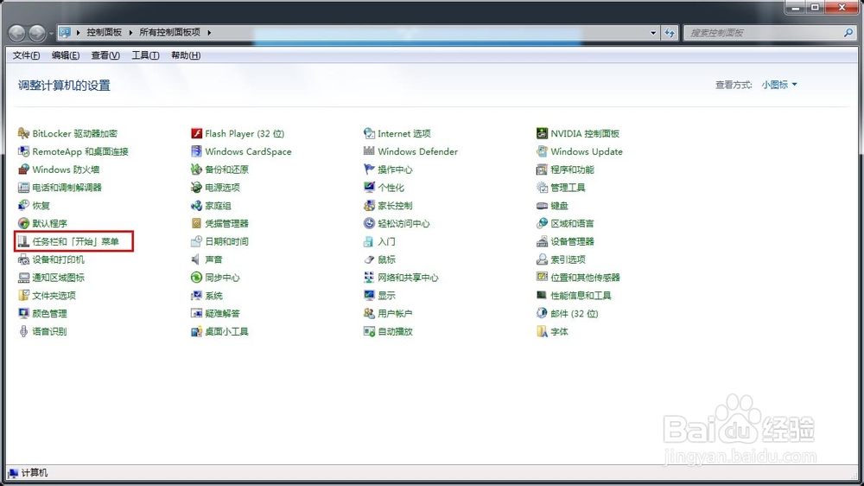Open the 字体 fonts icon

coord(542,331)
